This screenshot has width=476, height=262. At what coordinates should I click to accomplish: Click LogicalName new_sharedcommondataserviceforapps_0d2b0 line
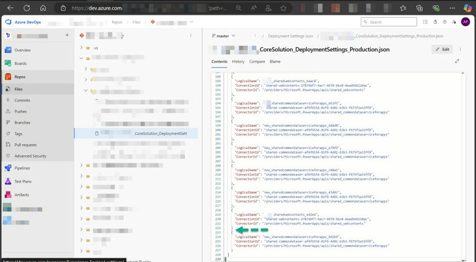point(288,237)
